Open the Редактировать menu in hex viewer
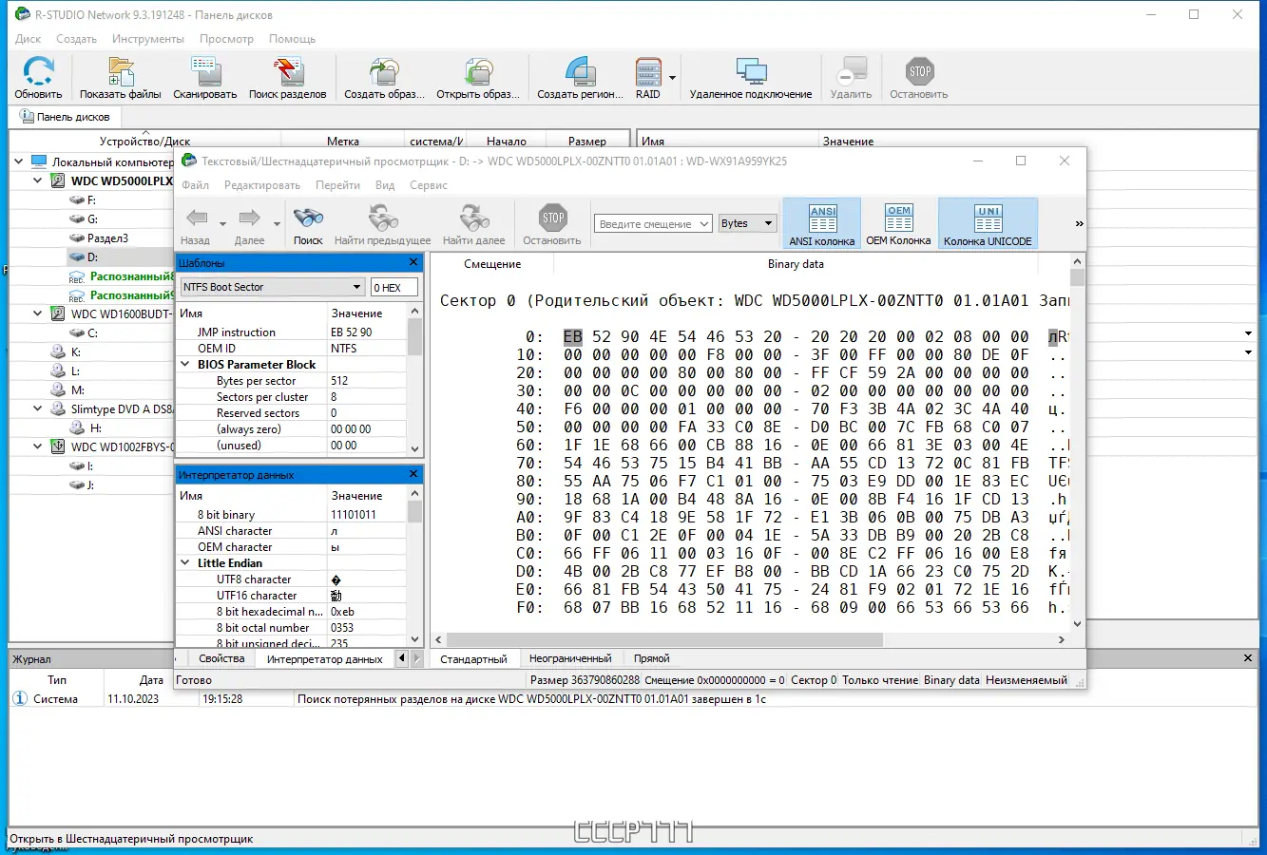This screenshot has width=1267, height=855. (x=262, y=185)
